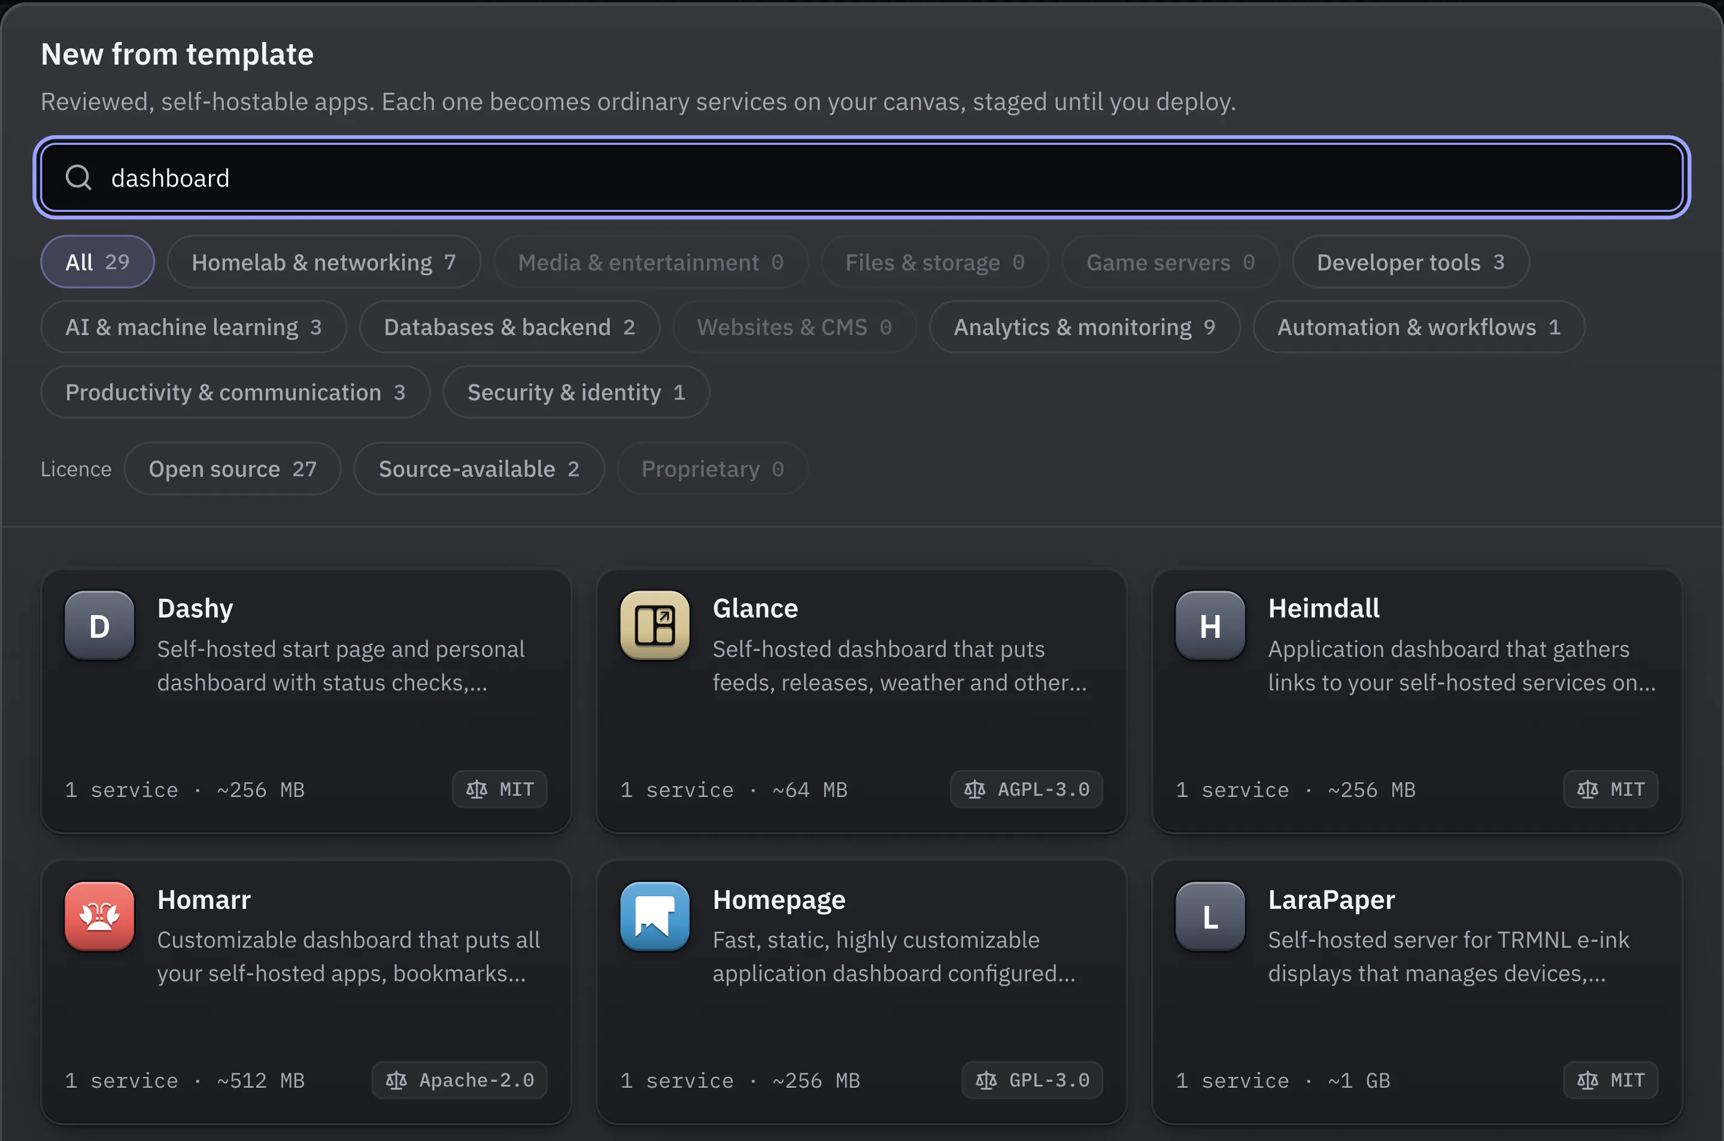The image size is (1724, 1141).
Task: Click Dashy's MIT licence badge
Action: [x=499, y=790]
